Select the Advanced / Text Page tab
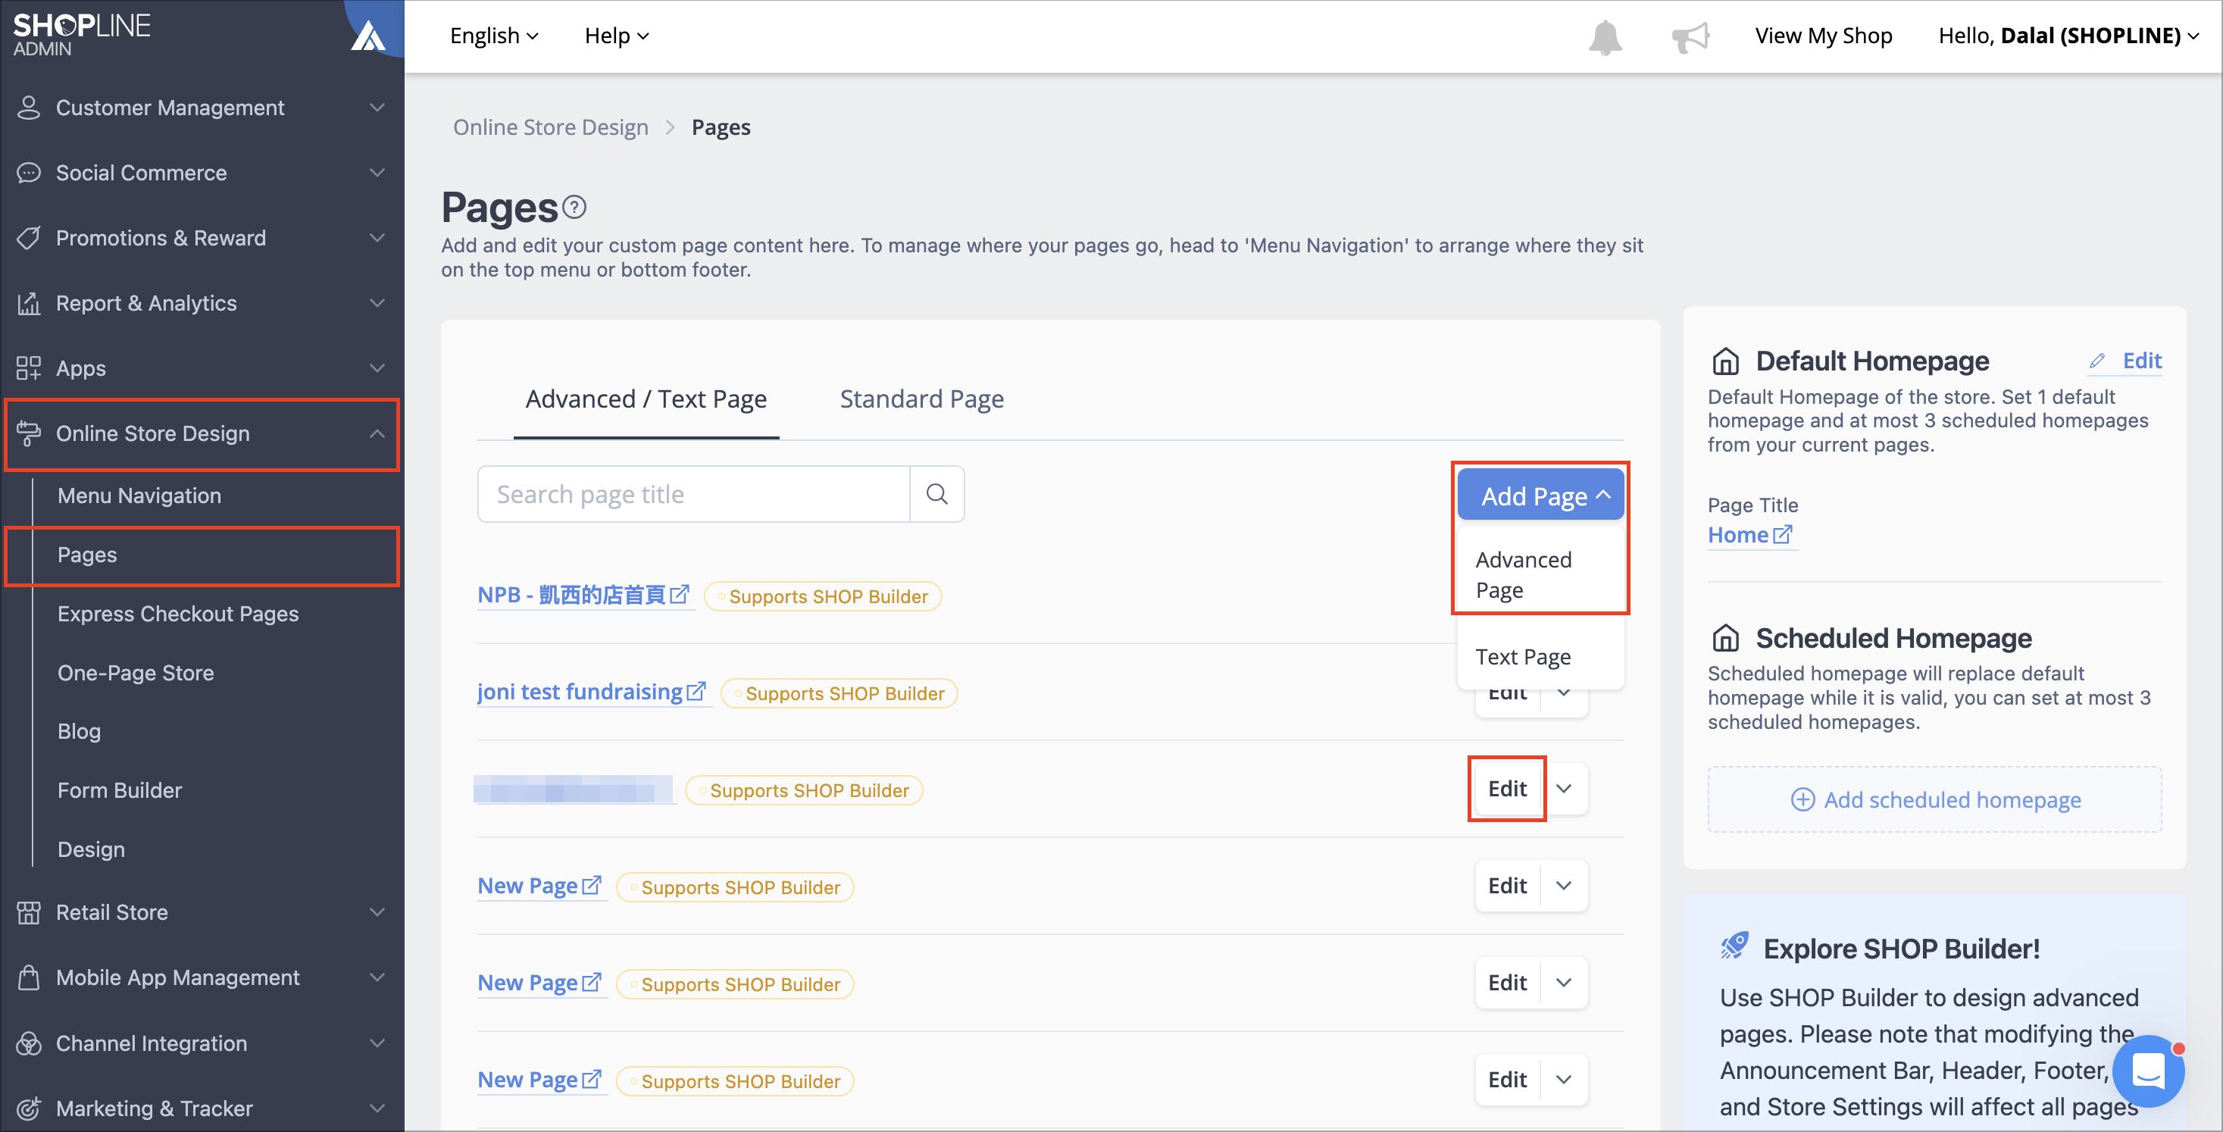Screen dimensions: 2223x1132 (x=646, y=399)
